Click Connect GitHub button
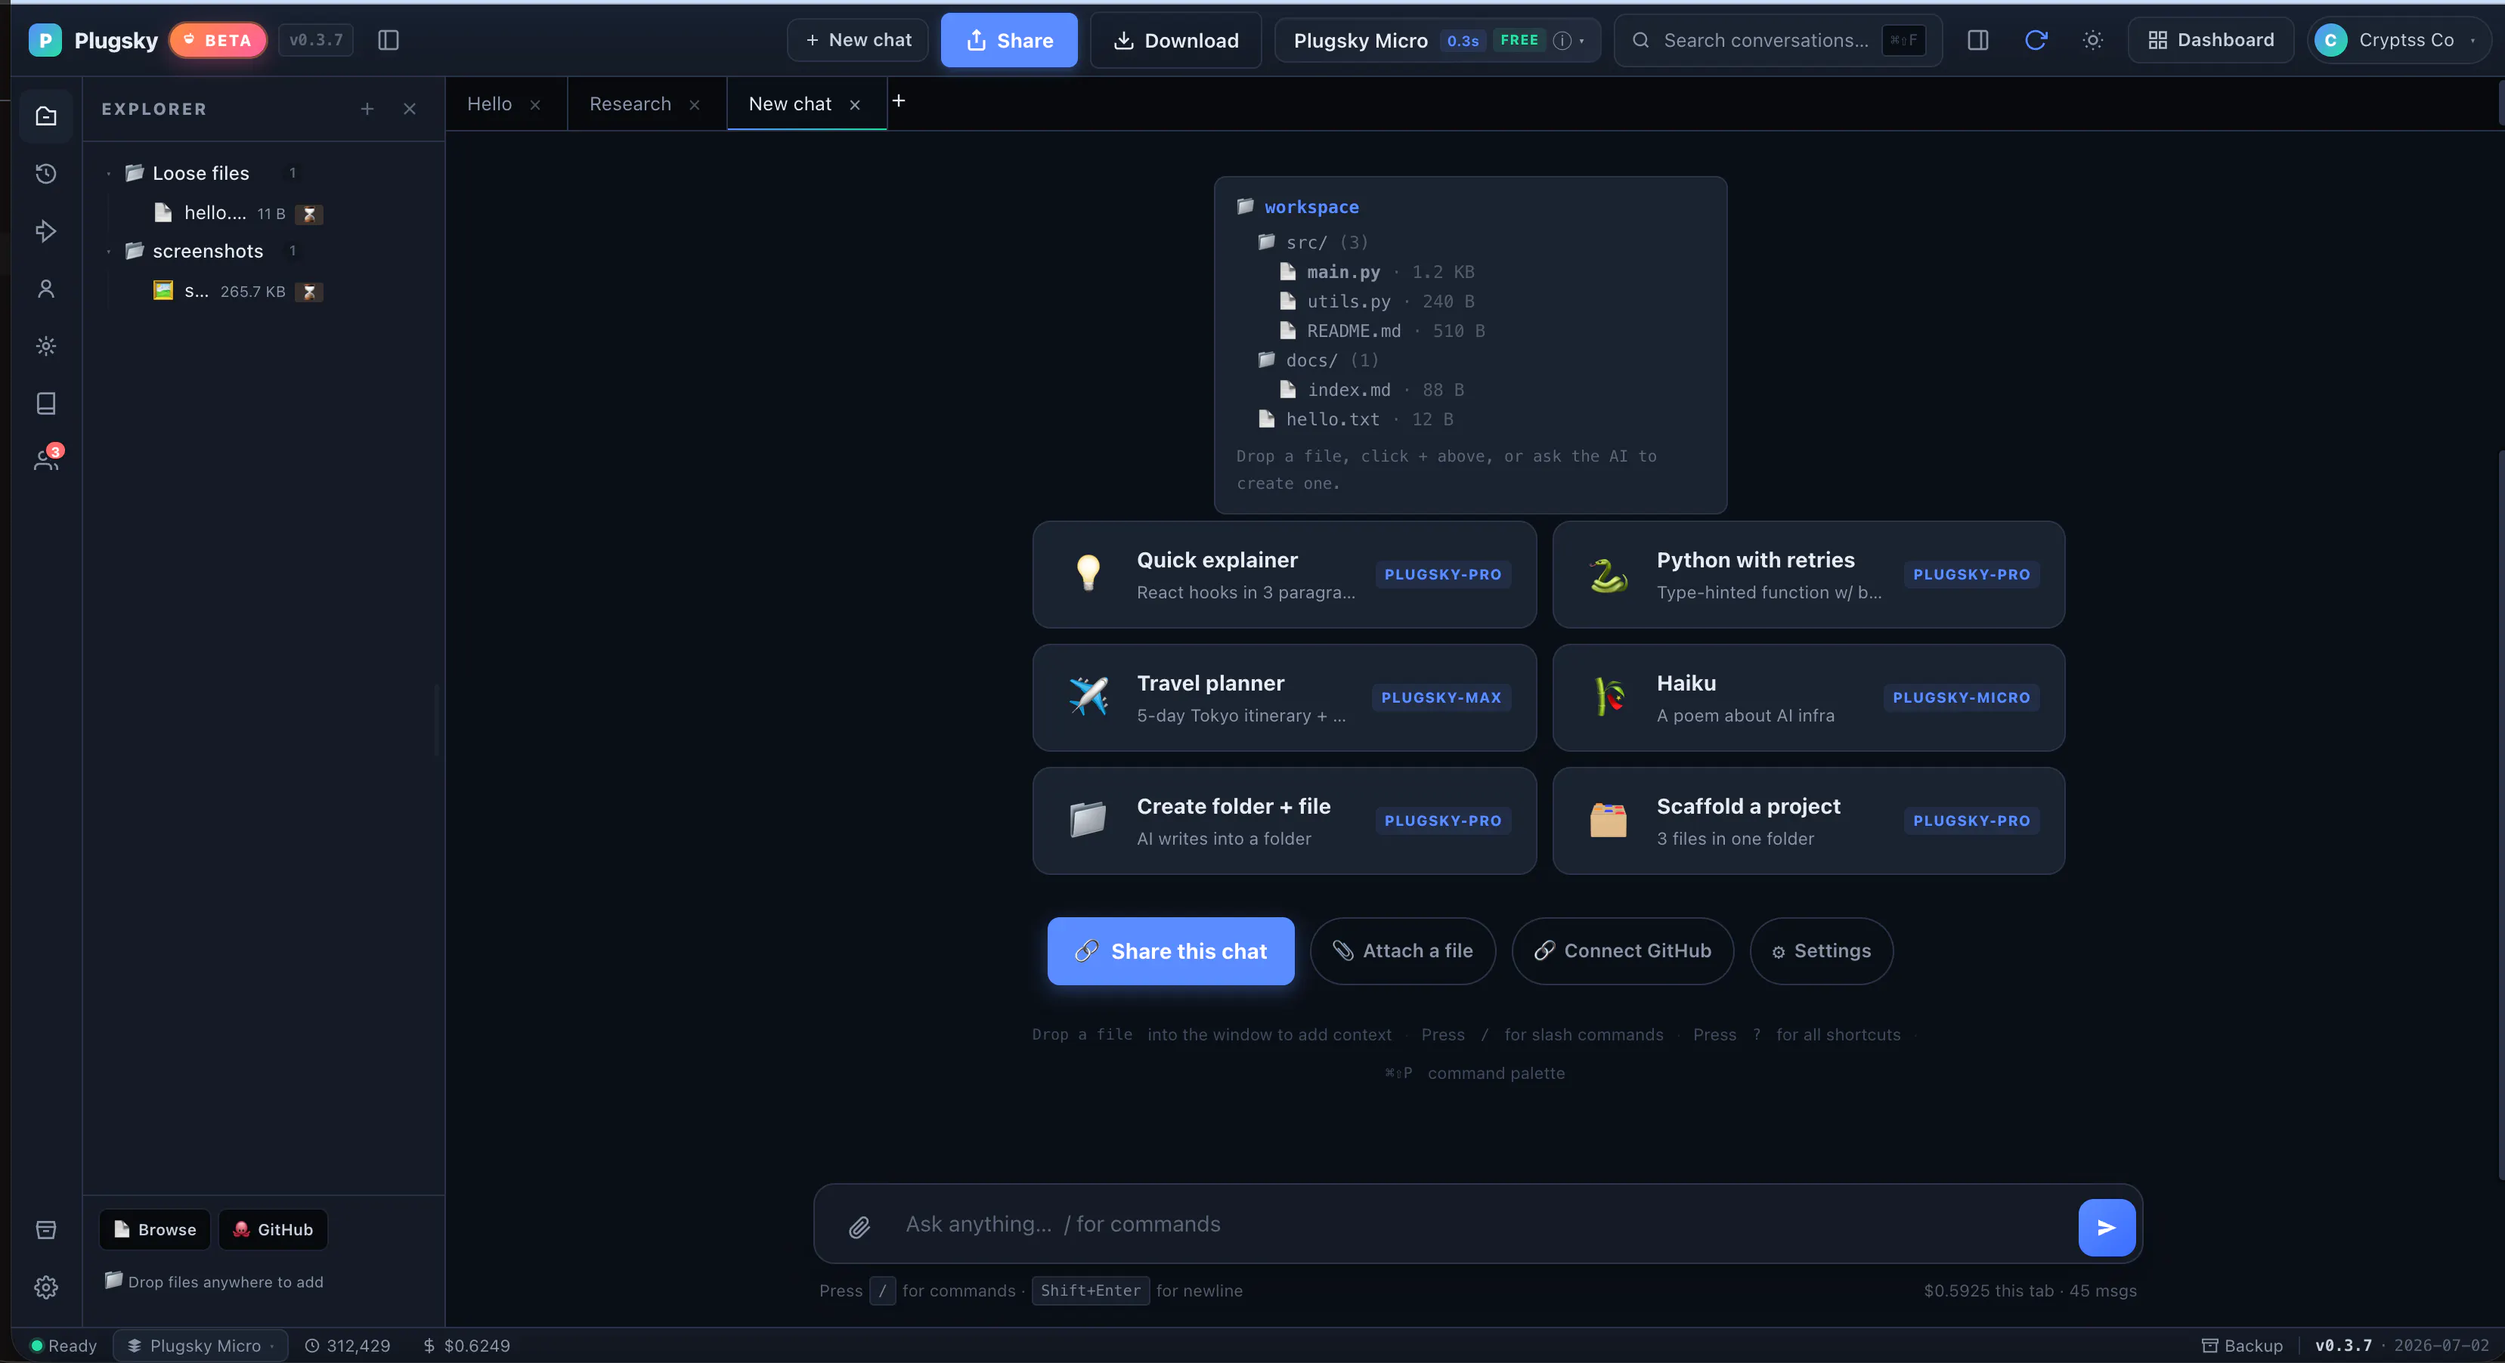This screenshot has width=2505, height=1363. tap(1623, 950)
